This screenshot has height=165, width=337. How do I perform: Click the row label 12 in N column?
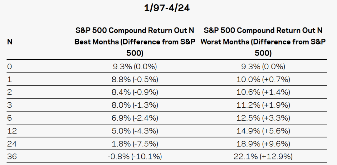(12, 131)
